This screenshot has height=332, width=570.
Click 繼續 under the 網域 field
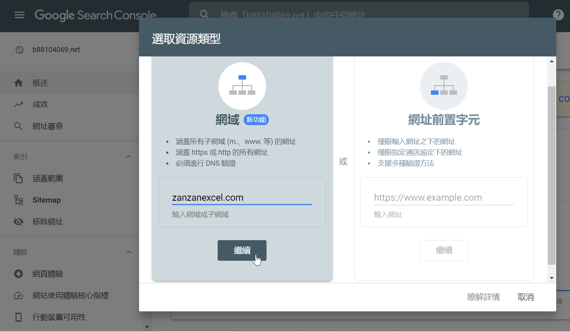coord(242,250)
